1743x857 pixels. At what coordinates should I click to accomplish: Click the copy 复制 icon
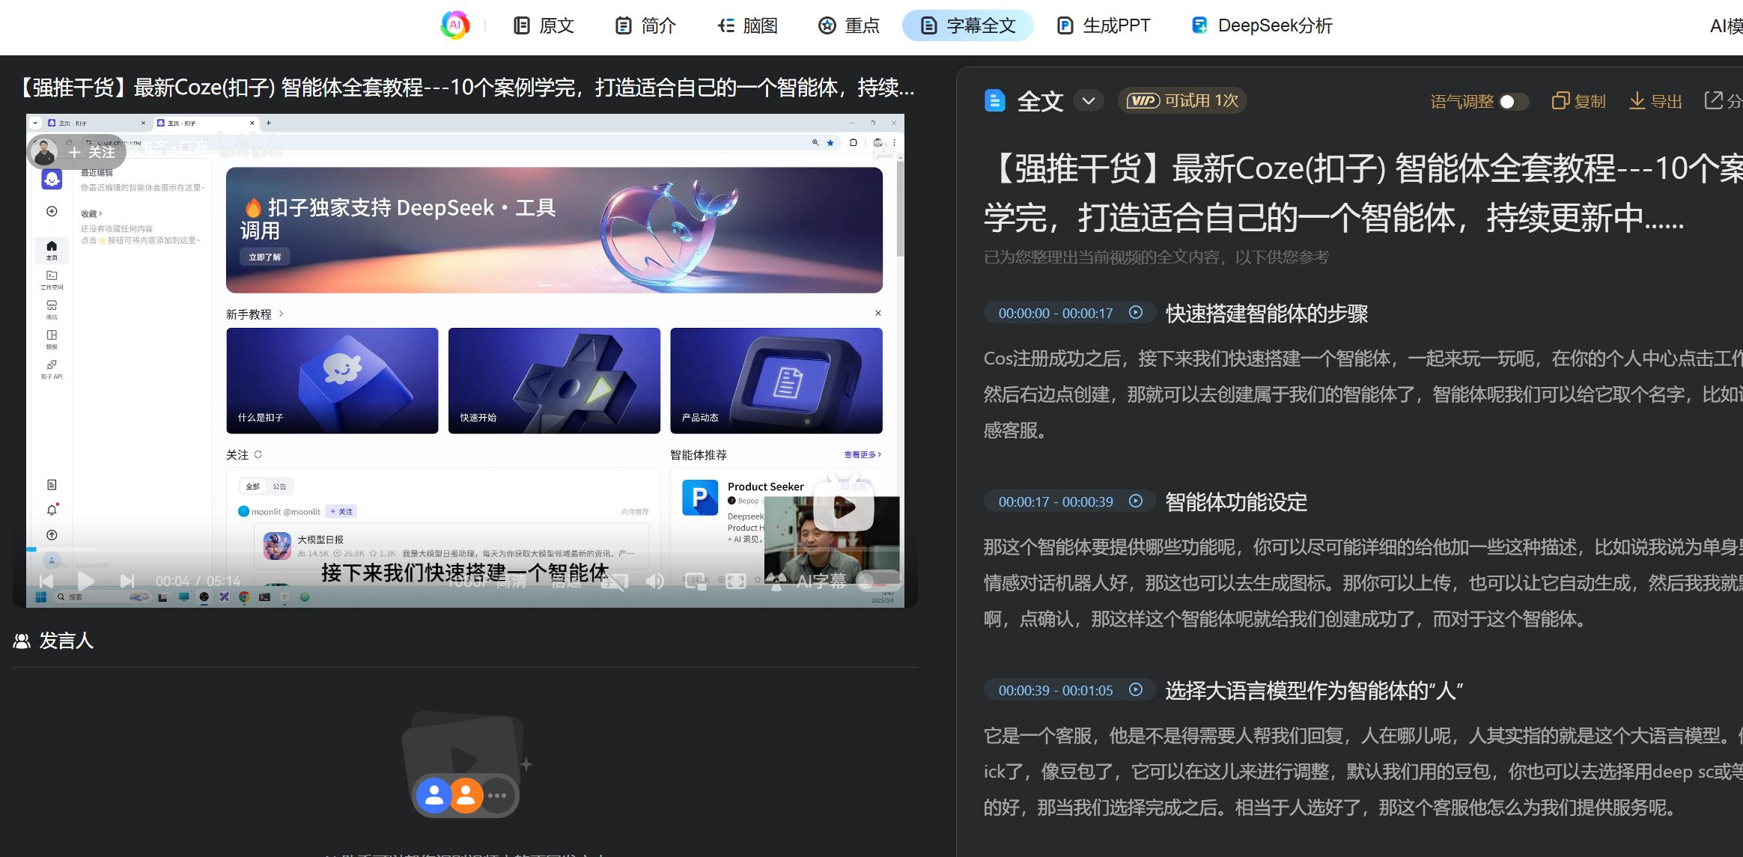1561,101
